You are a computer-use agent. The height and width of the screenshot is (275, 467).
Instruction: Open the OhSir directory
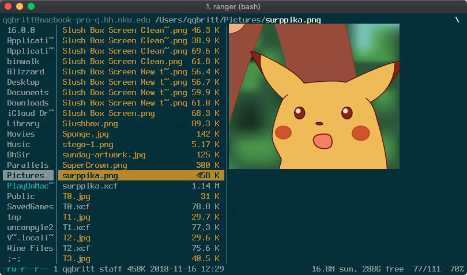tap(18, 155)
